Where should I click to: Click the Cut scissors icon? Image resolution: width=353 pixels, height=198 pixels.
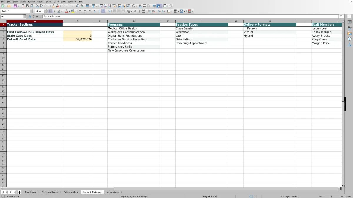pos(37,6)
